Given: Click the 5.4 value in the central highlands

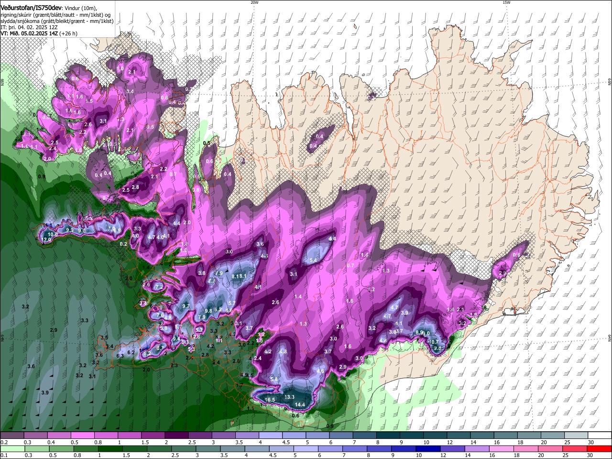Looking at the screenshot, I should (x=314, y=260).
